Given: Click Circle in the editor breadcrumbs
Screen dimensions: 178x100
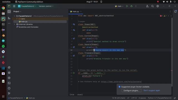Looking at the screenshot, I should (x=72, y=94).
